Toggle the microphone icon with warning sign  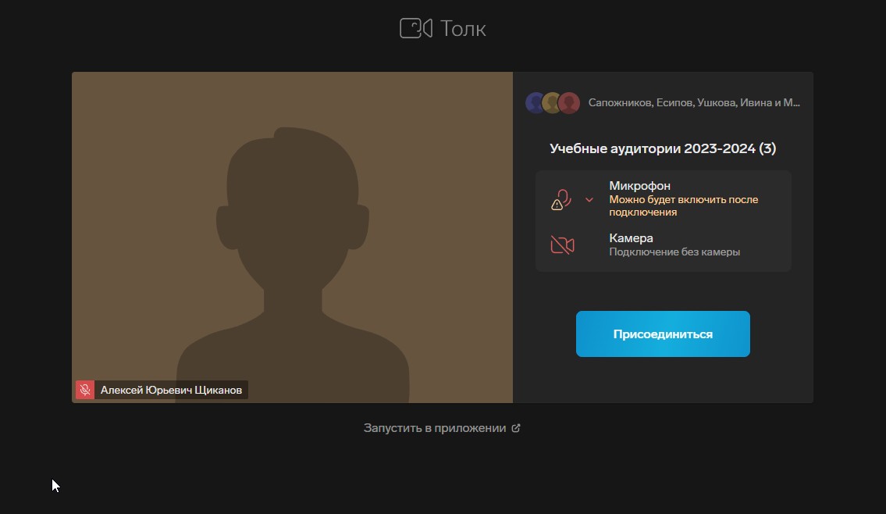coord(562,200)
